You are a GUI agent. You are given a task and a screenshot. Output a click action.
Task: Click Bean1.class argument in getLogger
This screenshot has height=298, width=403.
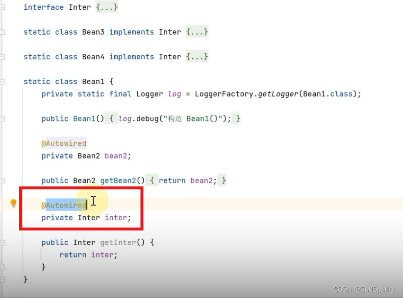(x=327, y=94)
